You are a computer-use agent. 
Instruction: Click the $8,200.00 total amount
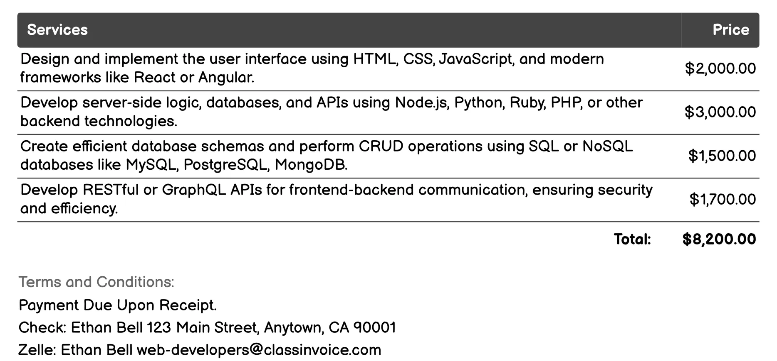pos(719,239)
